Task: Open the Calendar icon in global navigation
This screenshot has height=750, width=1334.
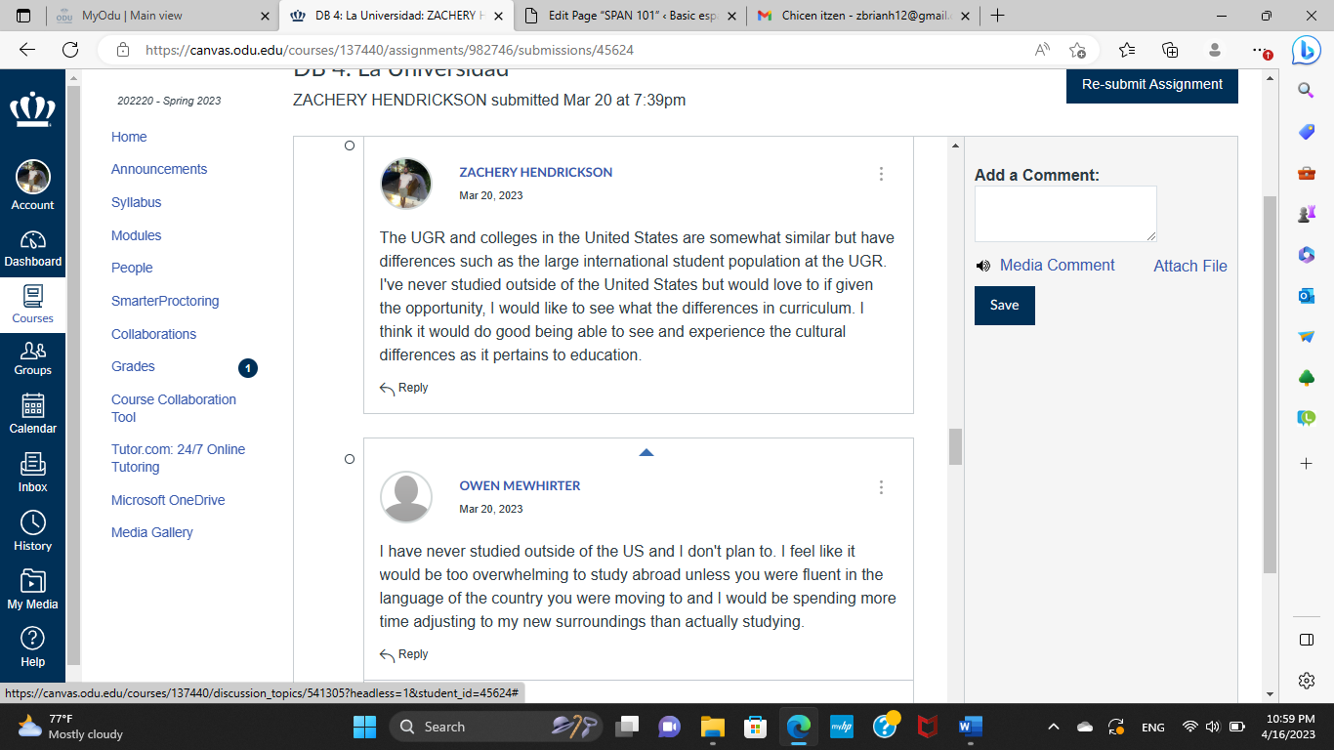Action: point(32,404)
